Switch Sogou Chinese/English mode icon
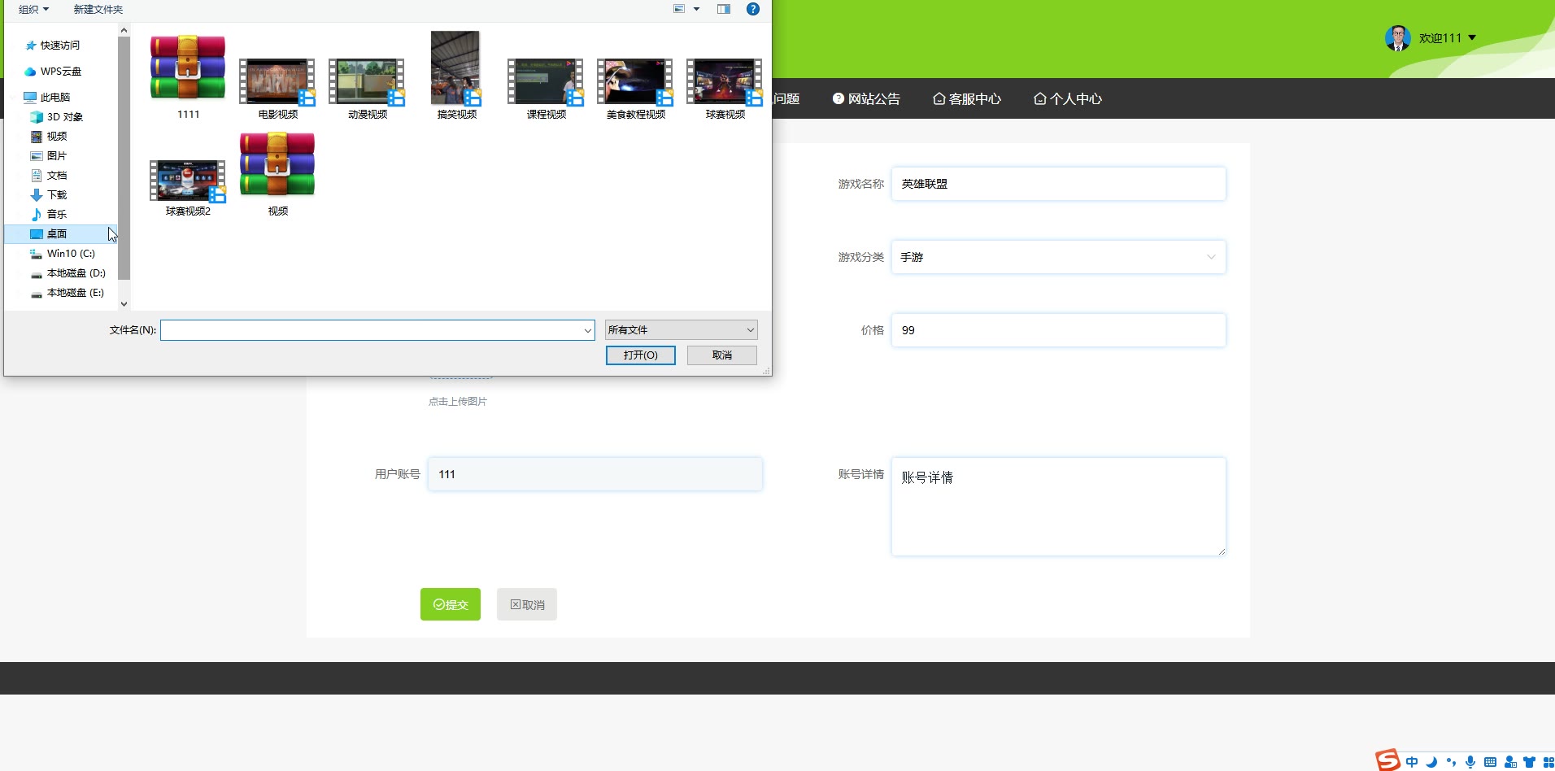1555x771 pixels. pyautogui.click(x=1412, y=762)
